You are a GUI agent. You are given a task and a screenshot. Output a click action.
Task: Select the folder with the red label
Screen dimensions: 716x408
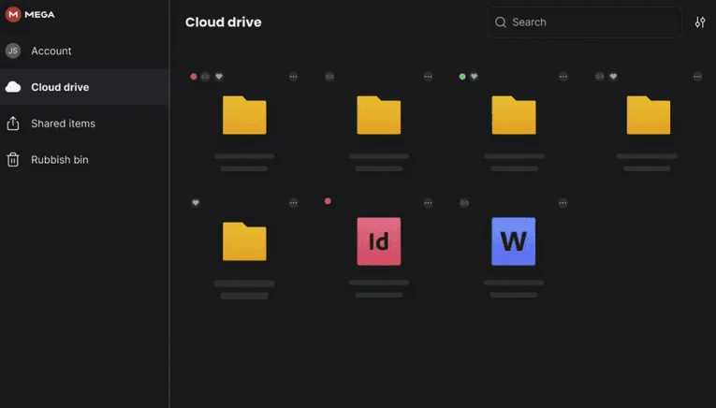click(244, 115)
